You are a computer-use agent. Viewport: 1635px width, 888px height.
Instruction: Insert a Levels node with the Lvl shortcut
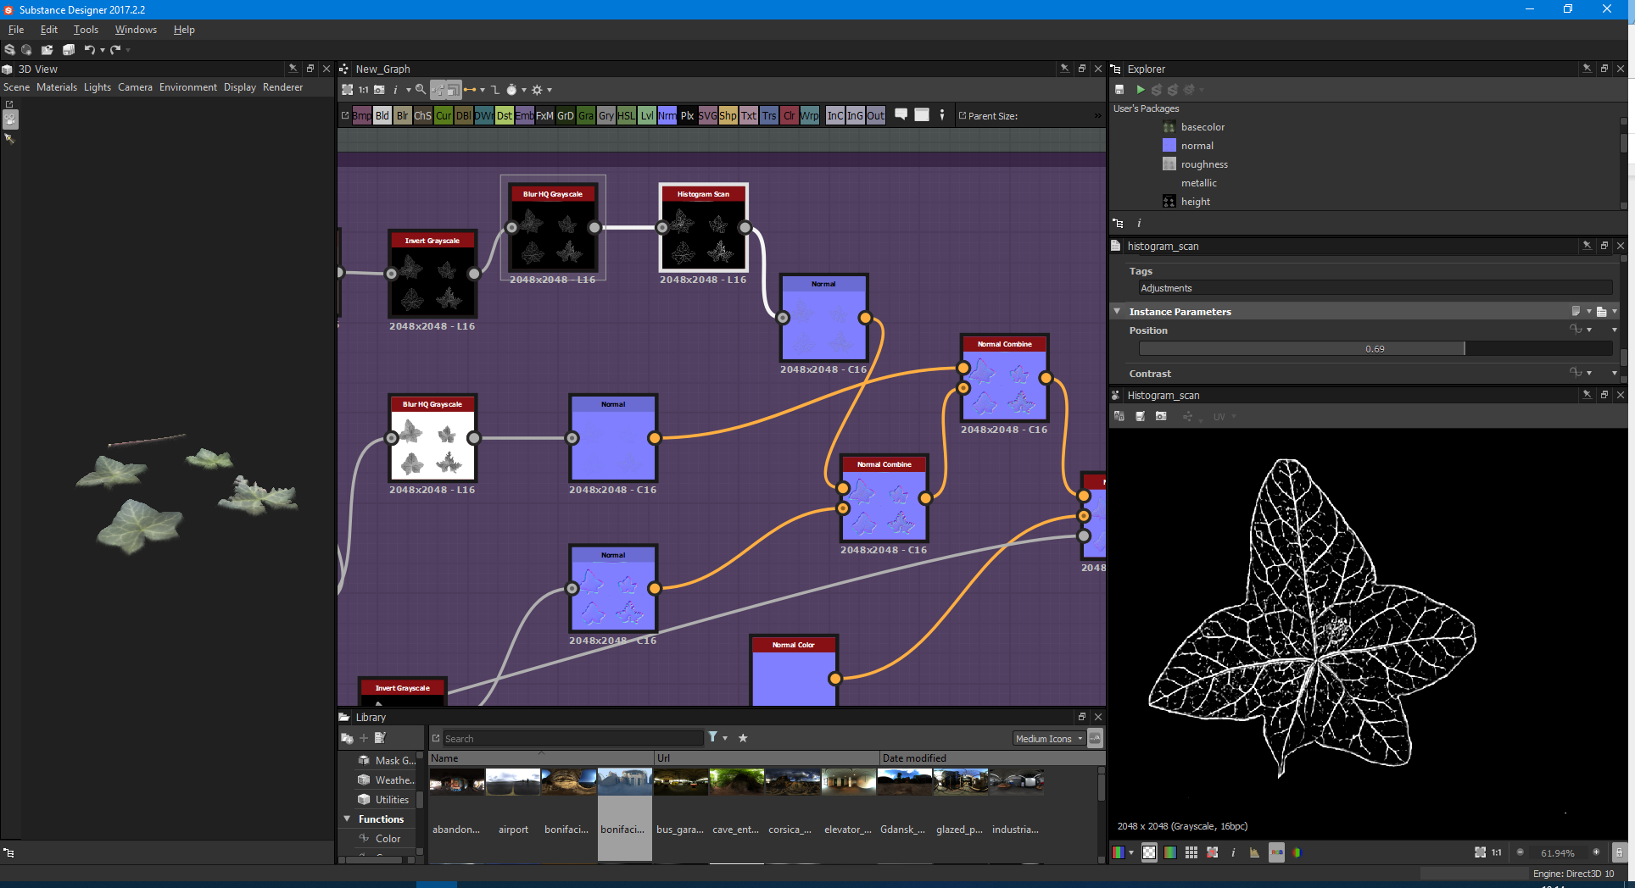(x=647, y=116)
